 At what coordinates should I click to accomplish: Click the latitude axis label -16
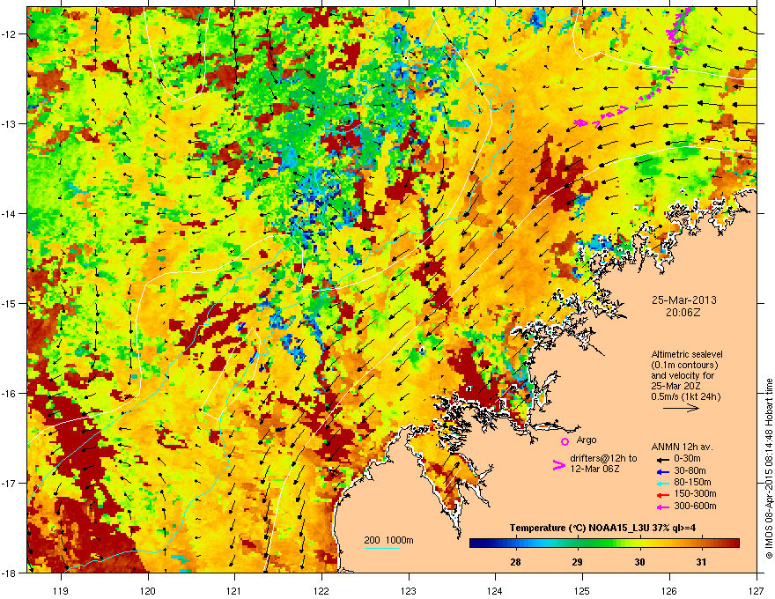coord(10,394)
